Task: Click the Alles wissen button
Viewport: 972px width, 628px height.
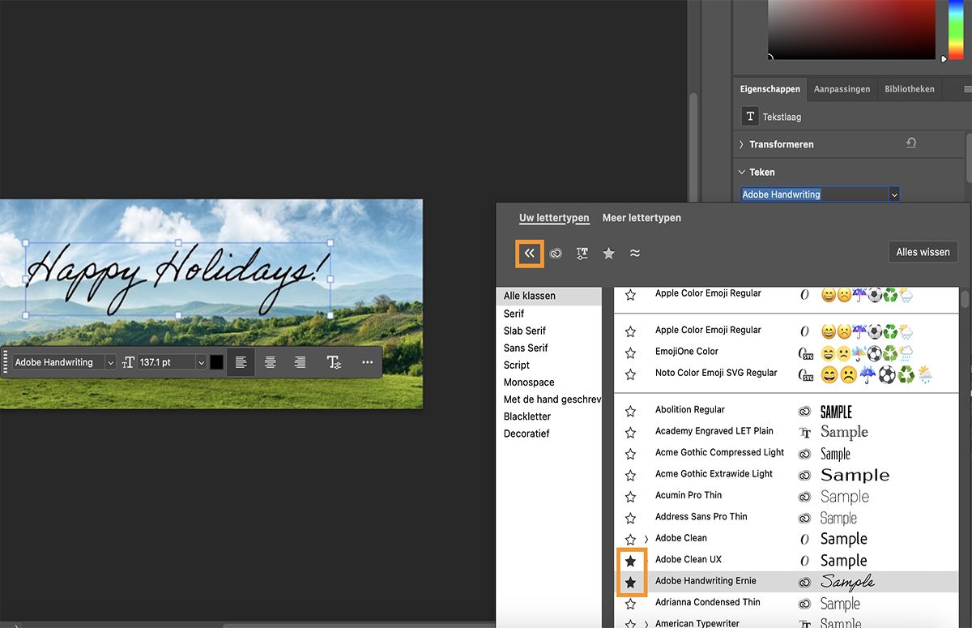Action: coord(923,251)
